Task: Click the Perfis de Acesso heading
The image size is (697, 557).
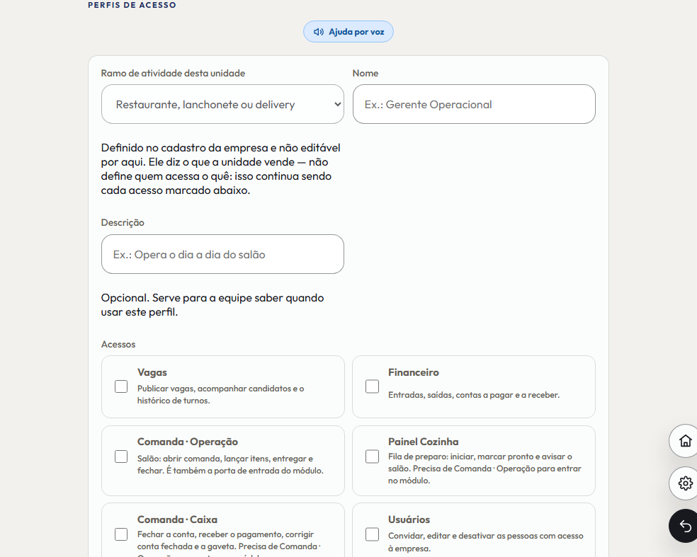Action: pos(132,5)
